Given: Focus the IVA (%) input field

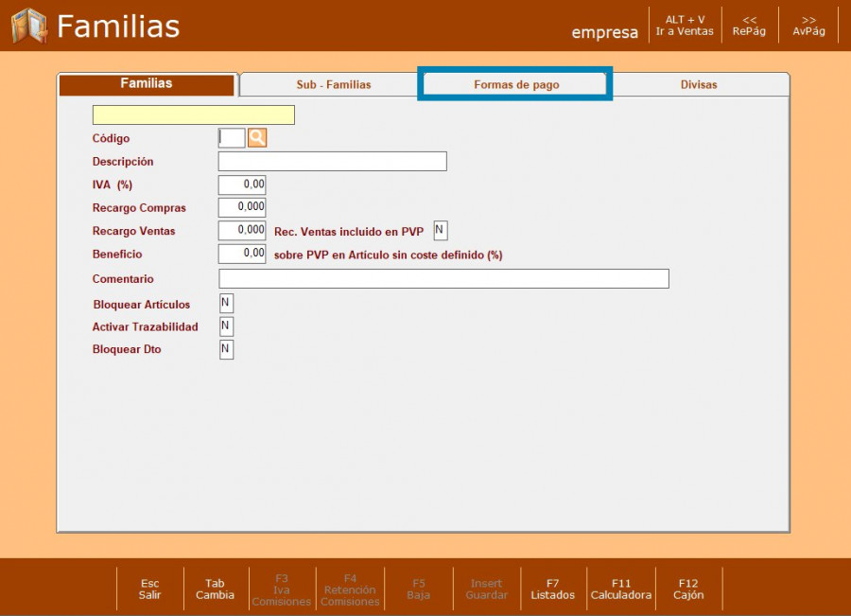Looking at the screenshot, I should (242, 185).
